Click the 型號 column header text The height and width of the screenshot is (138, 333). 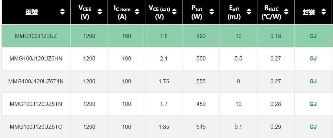coord(32,12)
